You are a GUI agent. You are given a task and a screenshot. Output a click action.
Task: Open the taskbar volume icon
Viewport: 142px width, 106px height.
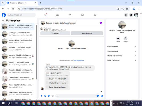point(124,103)
